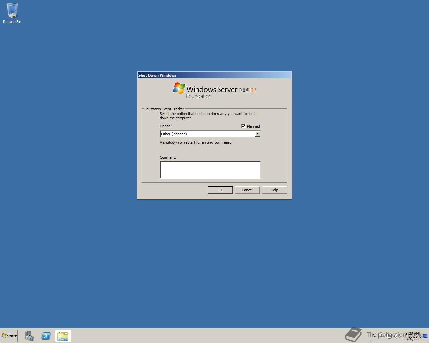Open Server Manager from the taskbar
429x343 pixels.
pos(29,336)
